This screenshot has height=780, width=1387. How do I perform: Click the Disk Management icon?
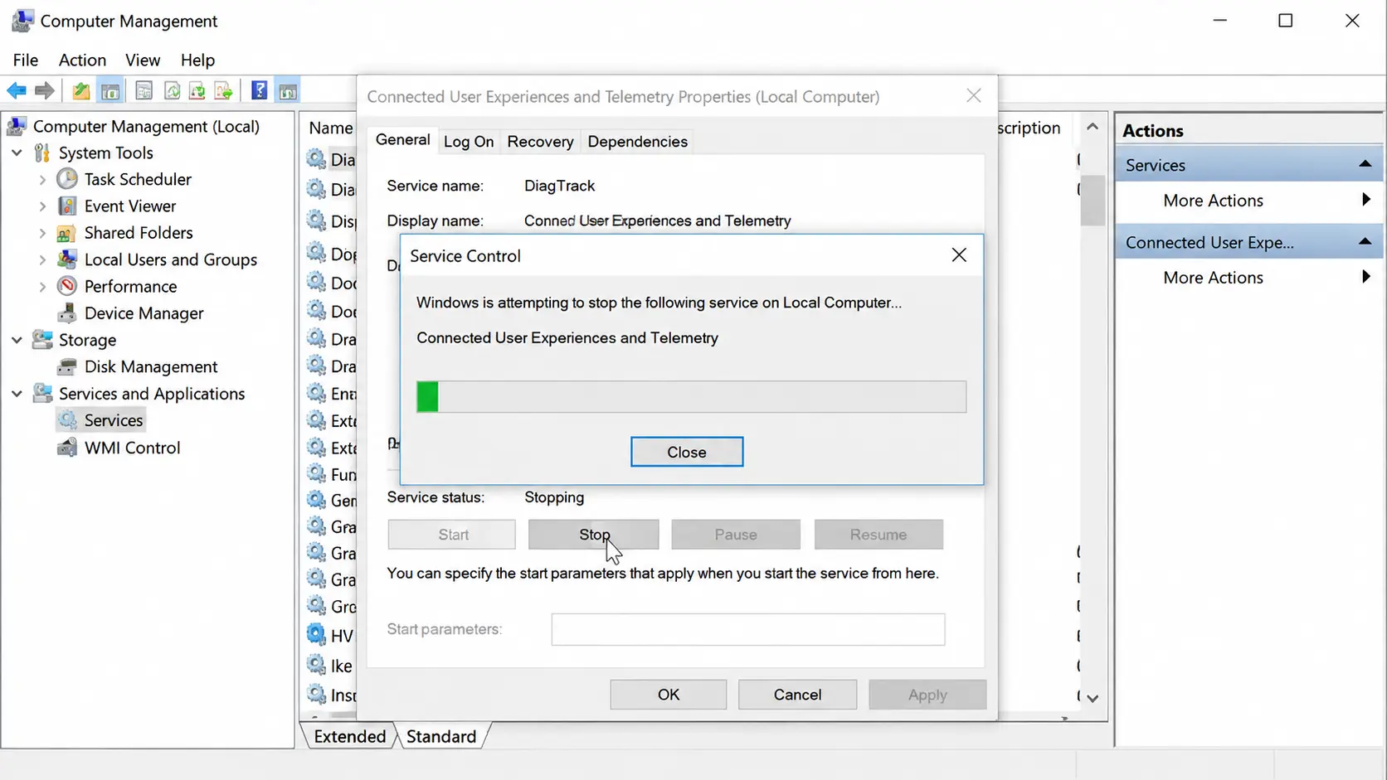click(67, 366)
